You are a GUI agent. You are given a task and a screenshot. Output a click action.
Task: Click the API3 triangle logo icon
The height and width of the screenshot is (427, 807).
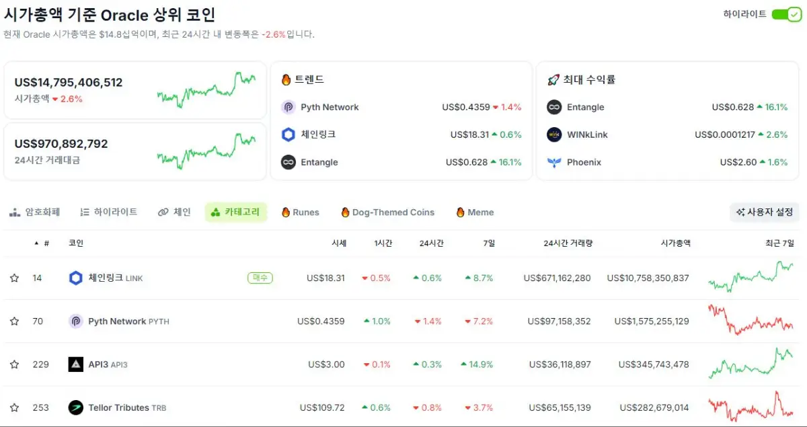pos(76,364)
